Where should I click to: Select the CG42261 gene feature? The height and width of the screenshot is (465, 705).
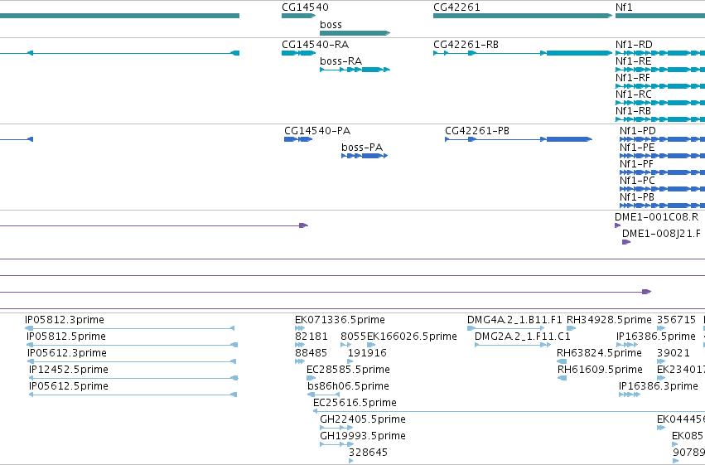(523, 16)
